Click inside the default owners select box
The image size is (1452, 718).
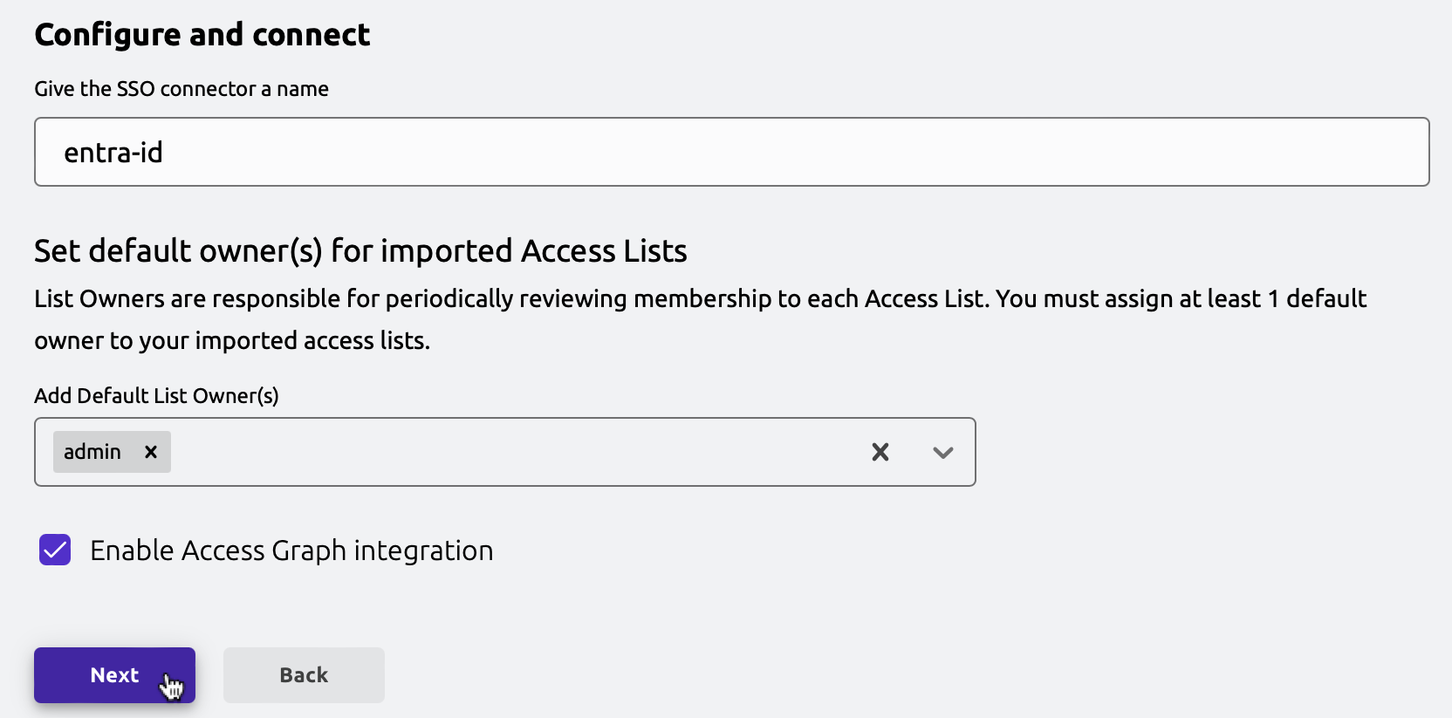pos(515,452)
